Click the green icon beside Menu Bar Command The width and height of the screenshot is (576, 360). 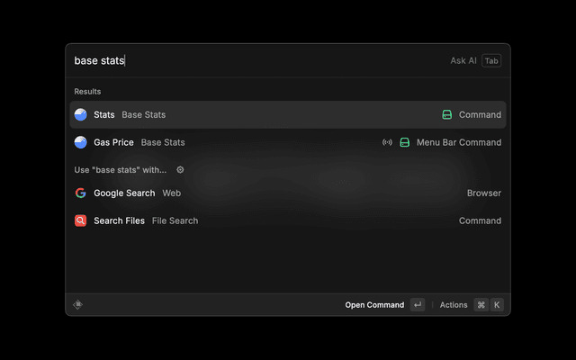405,142
